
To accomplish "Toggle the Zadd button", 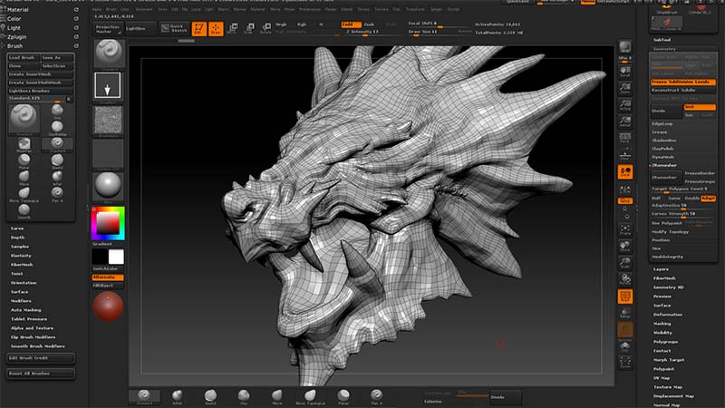I will pyautogui.click(x=350, y=24).
